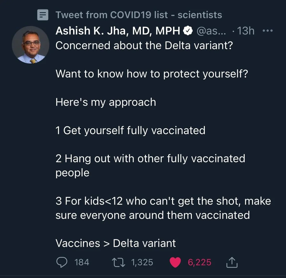Click the retweet arrows icon
The width and height of the screenshot is (286, 278).
118,262
